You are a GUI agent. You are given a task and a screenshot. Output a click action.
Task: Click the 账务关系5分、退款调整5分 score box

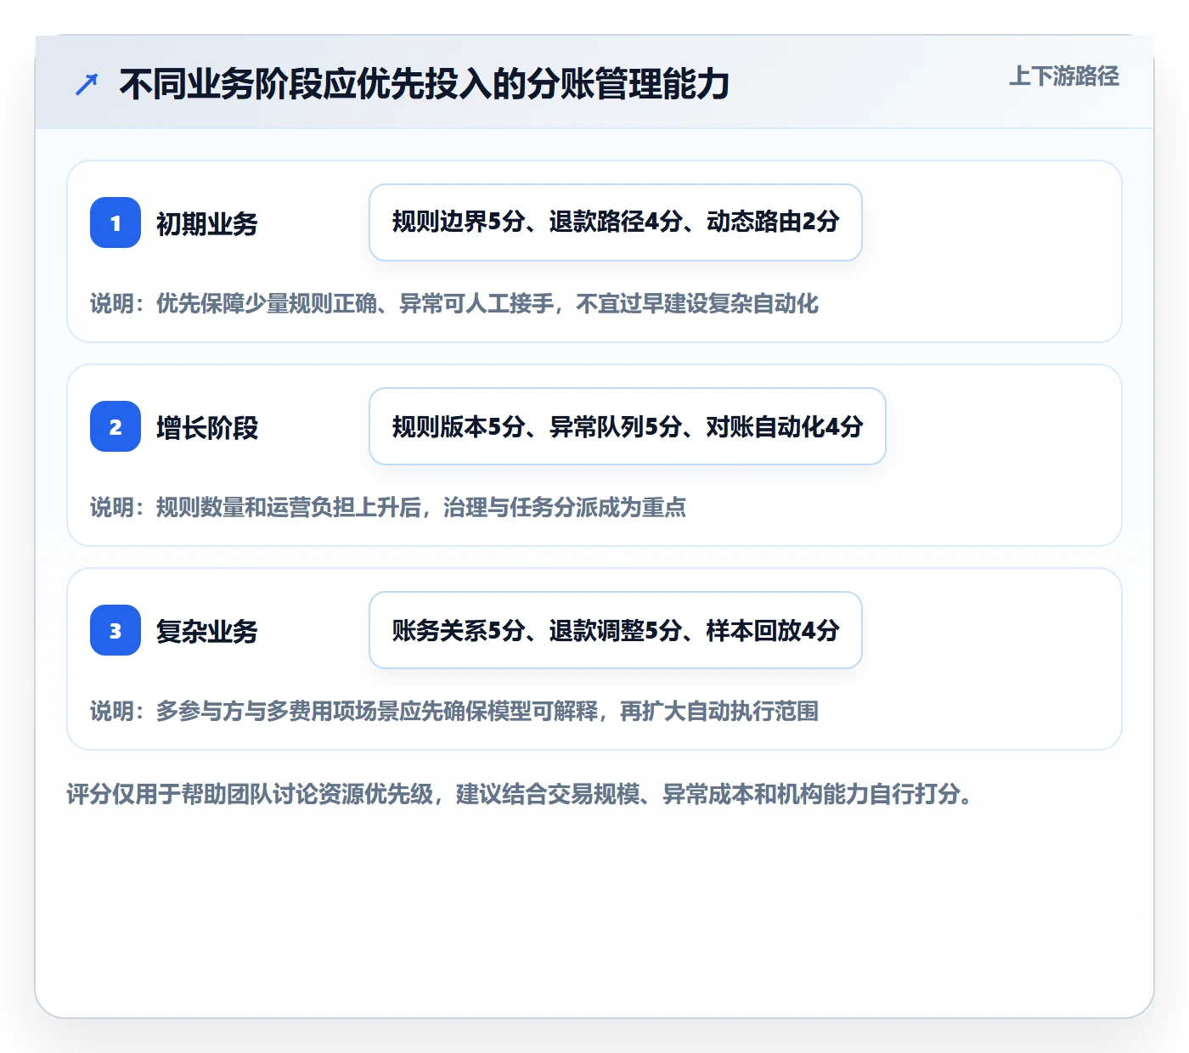tap(616, 630)
